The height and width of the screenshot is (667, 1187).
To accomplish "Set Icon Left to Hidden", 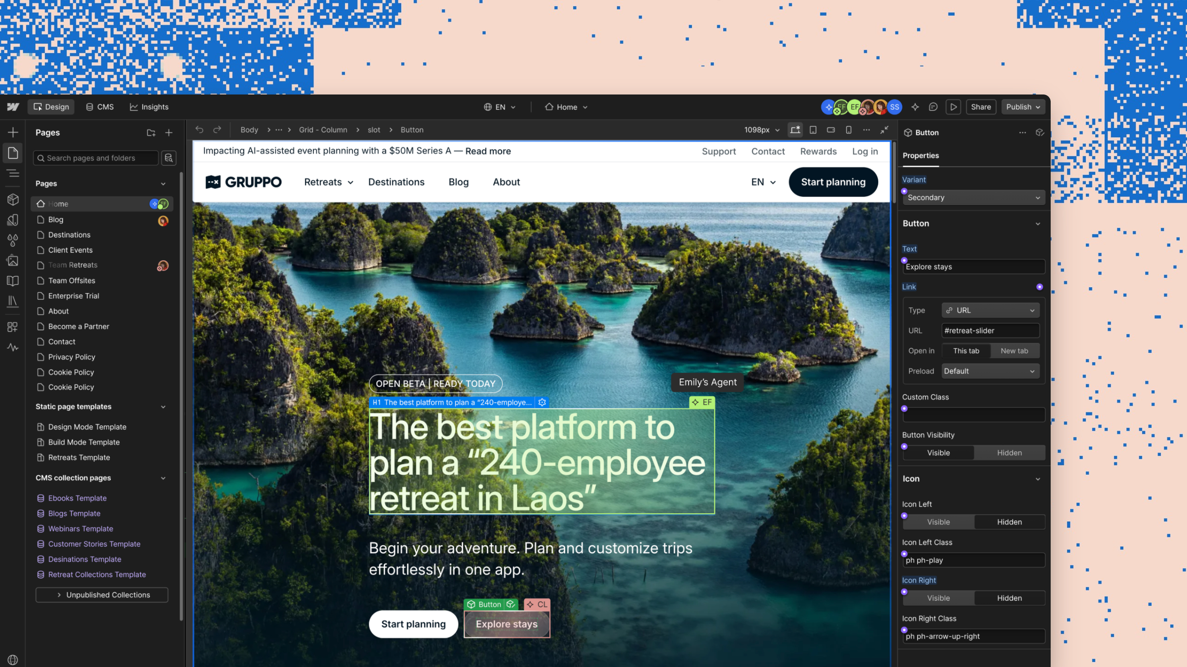I will (1009, 522).
